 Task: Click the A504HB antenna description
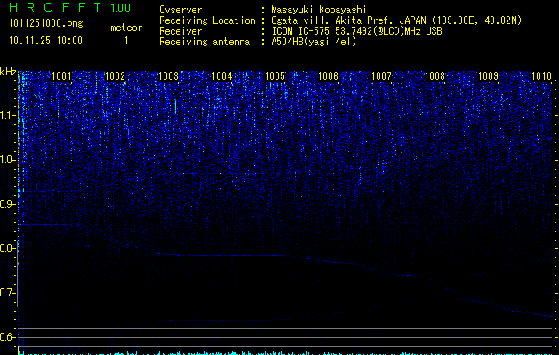click(314, 42)
